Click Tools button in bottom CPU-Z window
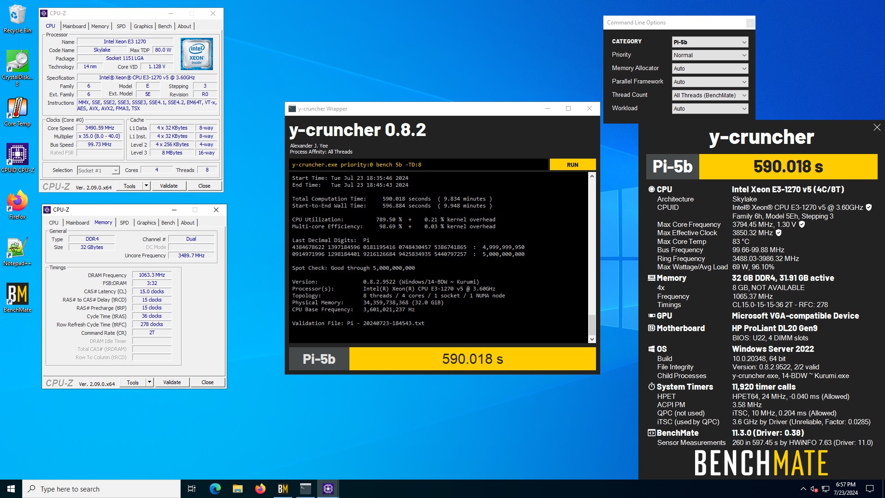Image resolution: width=885 pixels, height=498 pixels. click(133, 382)
